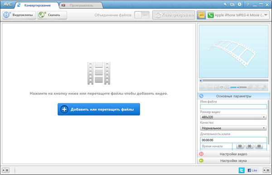Screen dimensions: 272x175
Task: Click the volume speaker icon
Action: coord(227,87)
